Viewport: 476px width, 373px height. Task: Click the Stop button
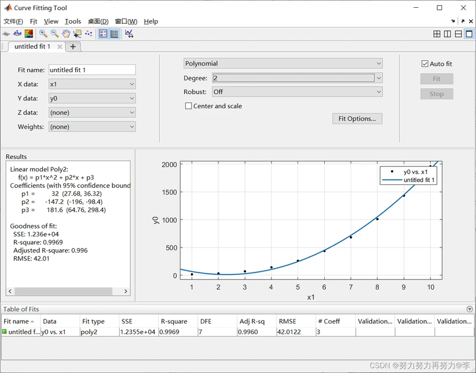(437, 94)
